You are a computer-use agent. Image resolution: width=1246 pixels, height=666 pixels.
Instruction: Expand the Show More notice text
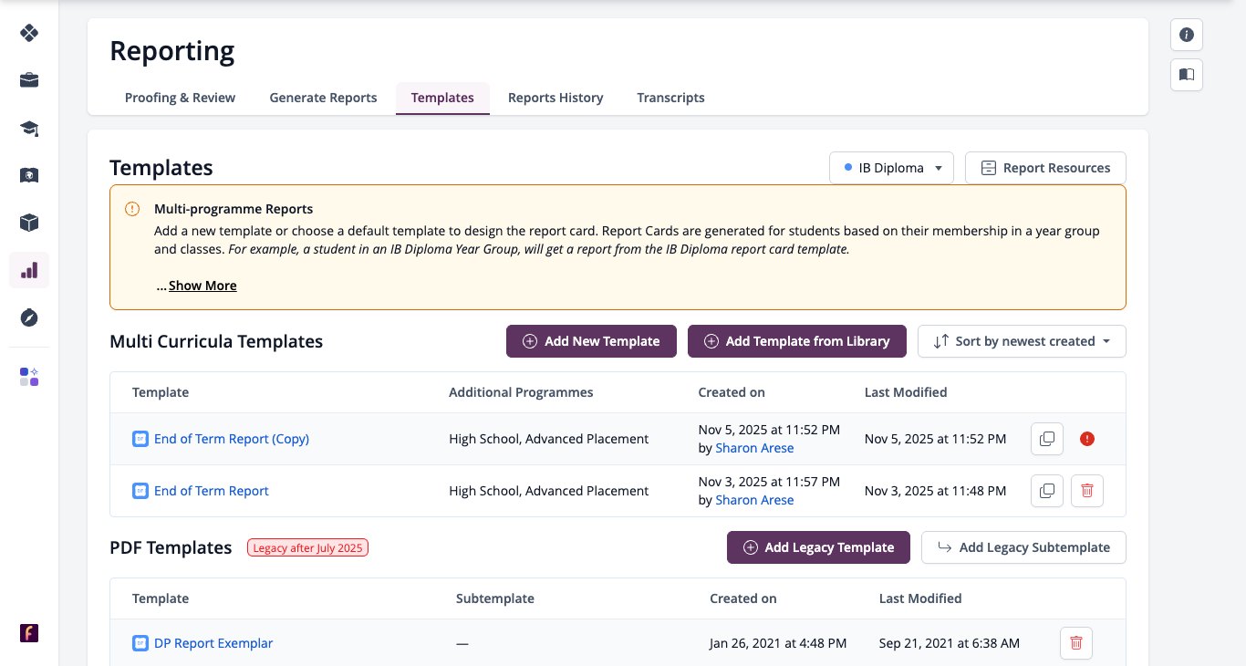(202, 286)
